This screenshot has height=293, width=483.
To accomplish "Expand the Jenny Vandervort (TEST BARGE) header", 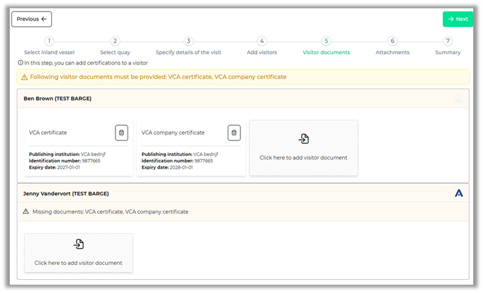I will [x=66, y=194].
